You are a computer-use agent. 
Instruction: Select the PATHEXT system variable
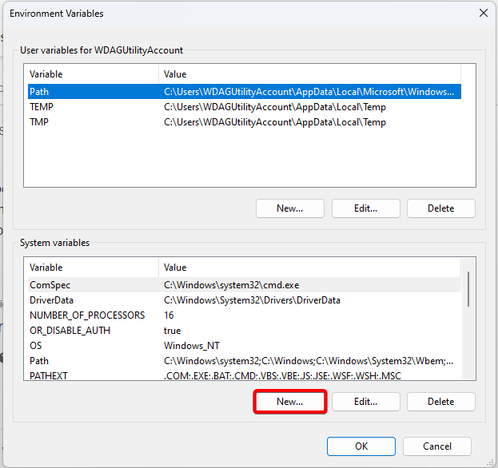click(245, 375)
